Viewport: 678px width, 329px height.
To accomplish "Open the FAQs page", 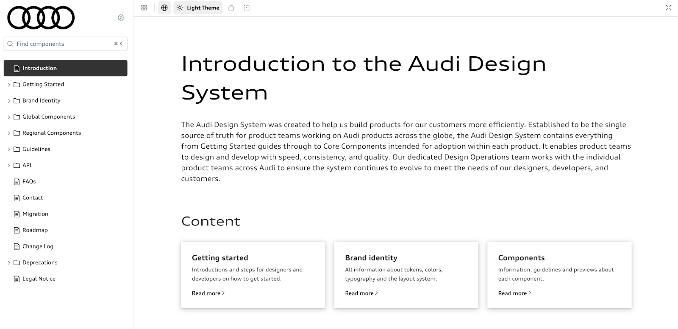I will [29, 182].
